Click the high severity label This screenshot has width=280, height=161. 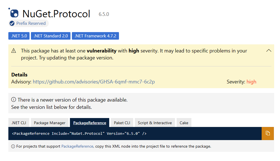pyautogui.click(x=251, y=81)
